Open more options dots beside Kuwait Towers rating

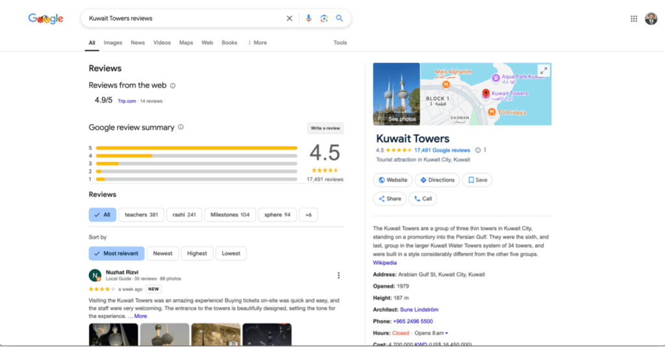[x=484, y=150]
